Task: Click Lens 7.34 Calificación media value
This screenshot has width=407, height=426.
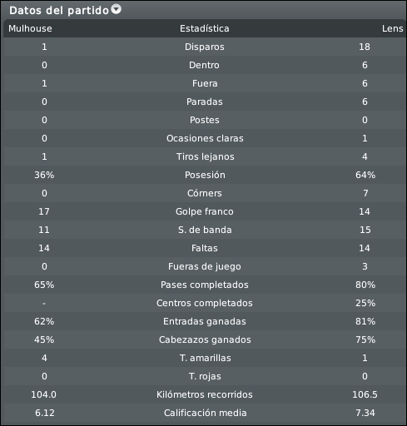Action: pos(365,413)
